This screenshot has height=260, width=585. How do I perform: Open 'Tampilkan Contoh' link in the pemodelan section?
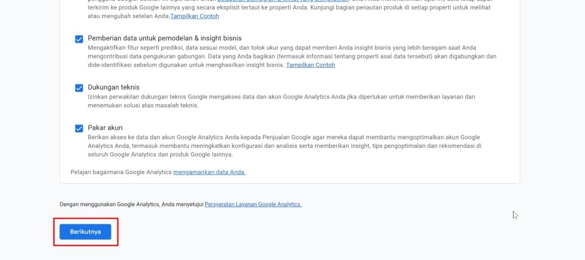pyautogui.click(x=310, y=65)
